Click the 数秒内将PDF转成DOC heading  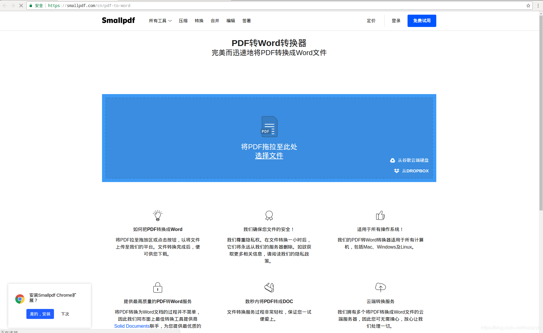click(x=269, y=301)
